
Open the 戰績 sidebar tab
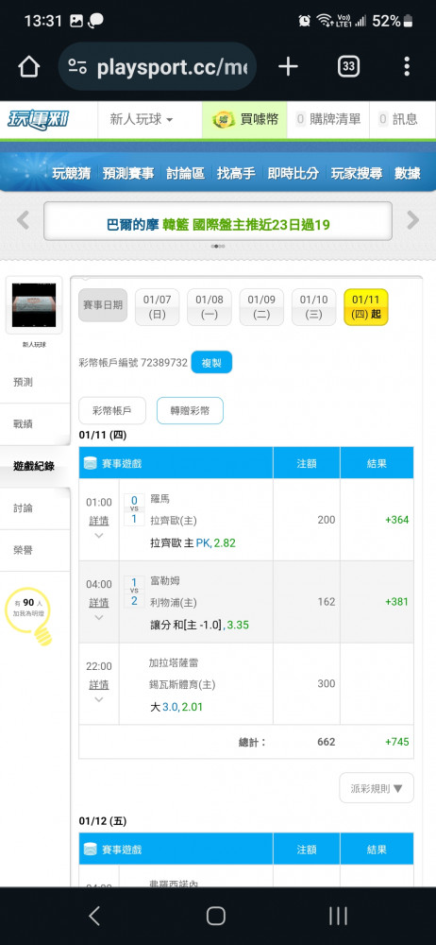click(x=35, y=424)
